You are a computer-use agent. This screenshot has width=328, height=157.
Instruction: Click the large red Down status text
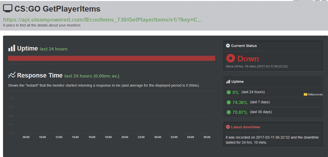point(248,59)
